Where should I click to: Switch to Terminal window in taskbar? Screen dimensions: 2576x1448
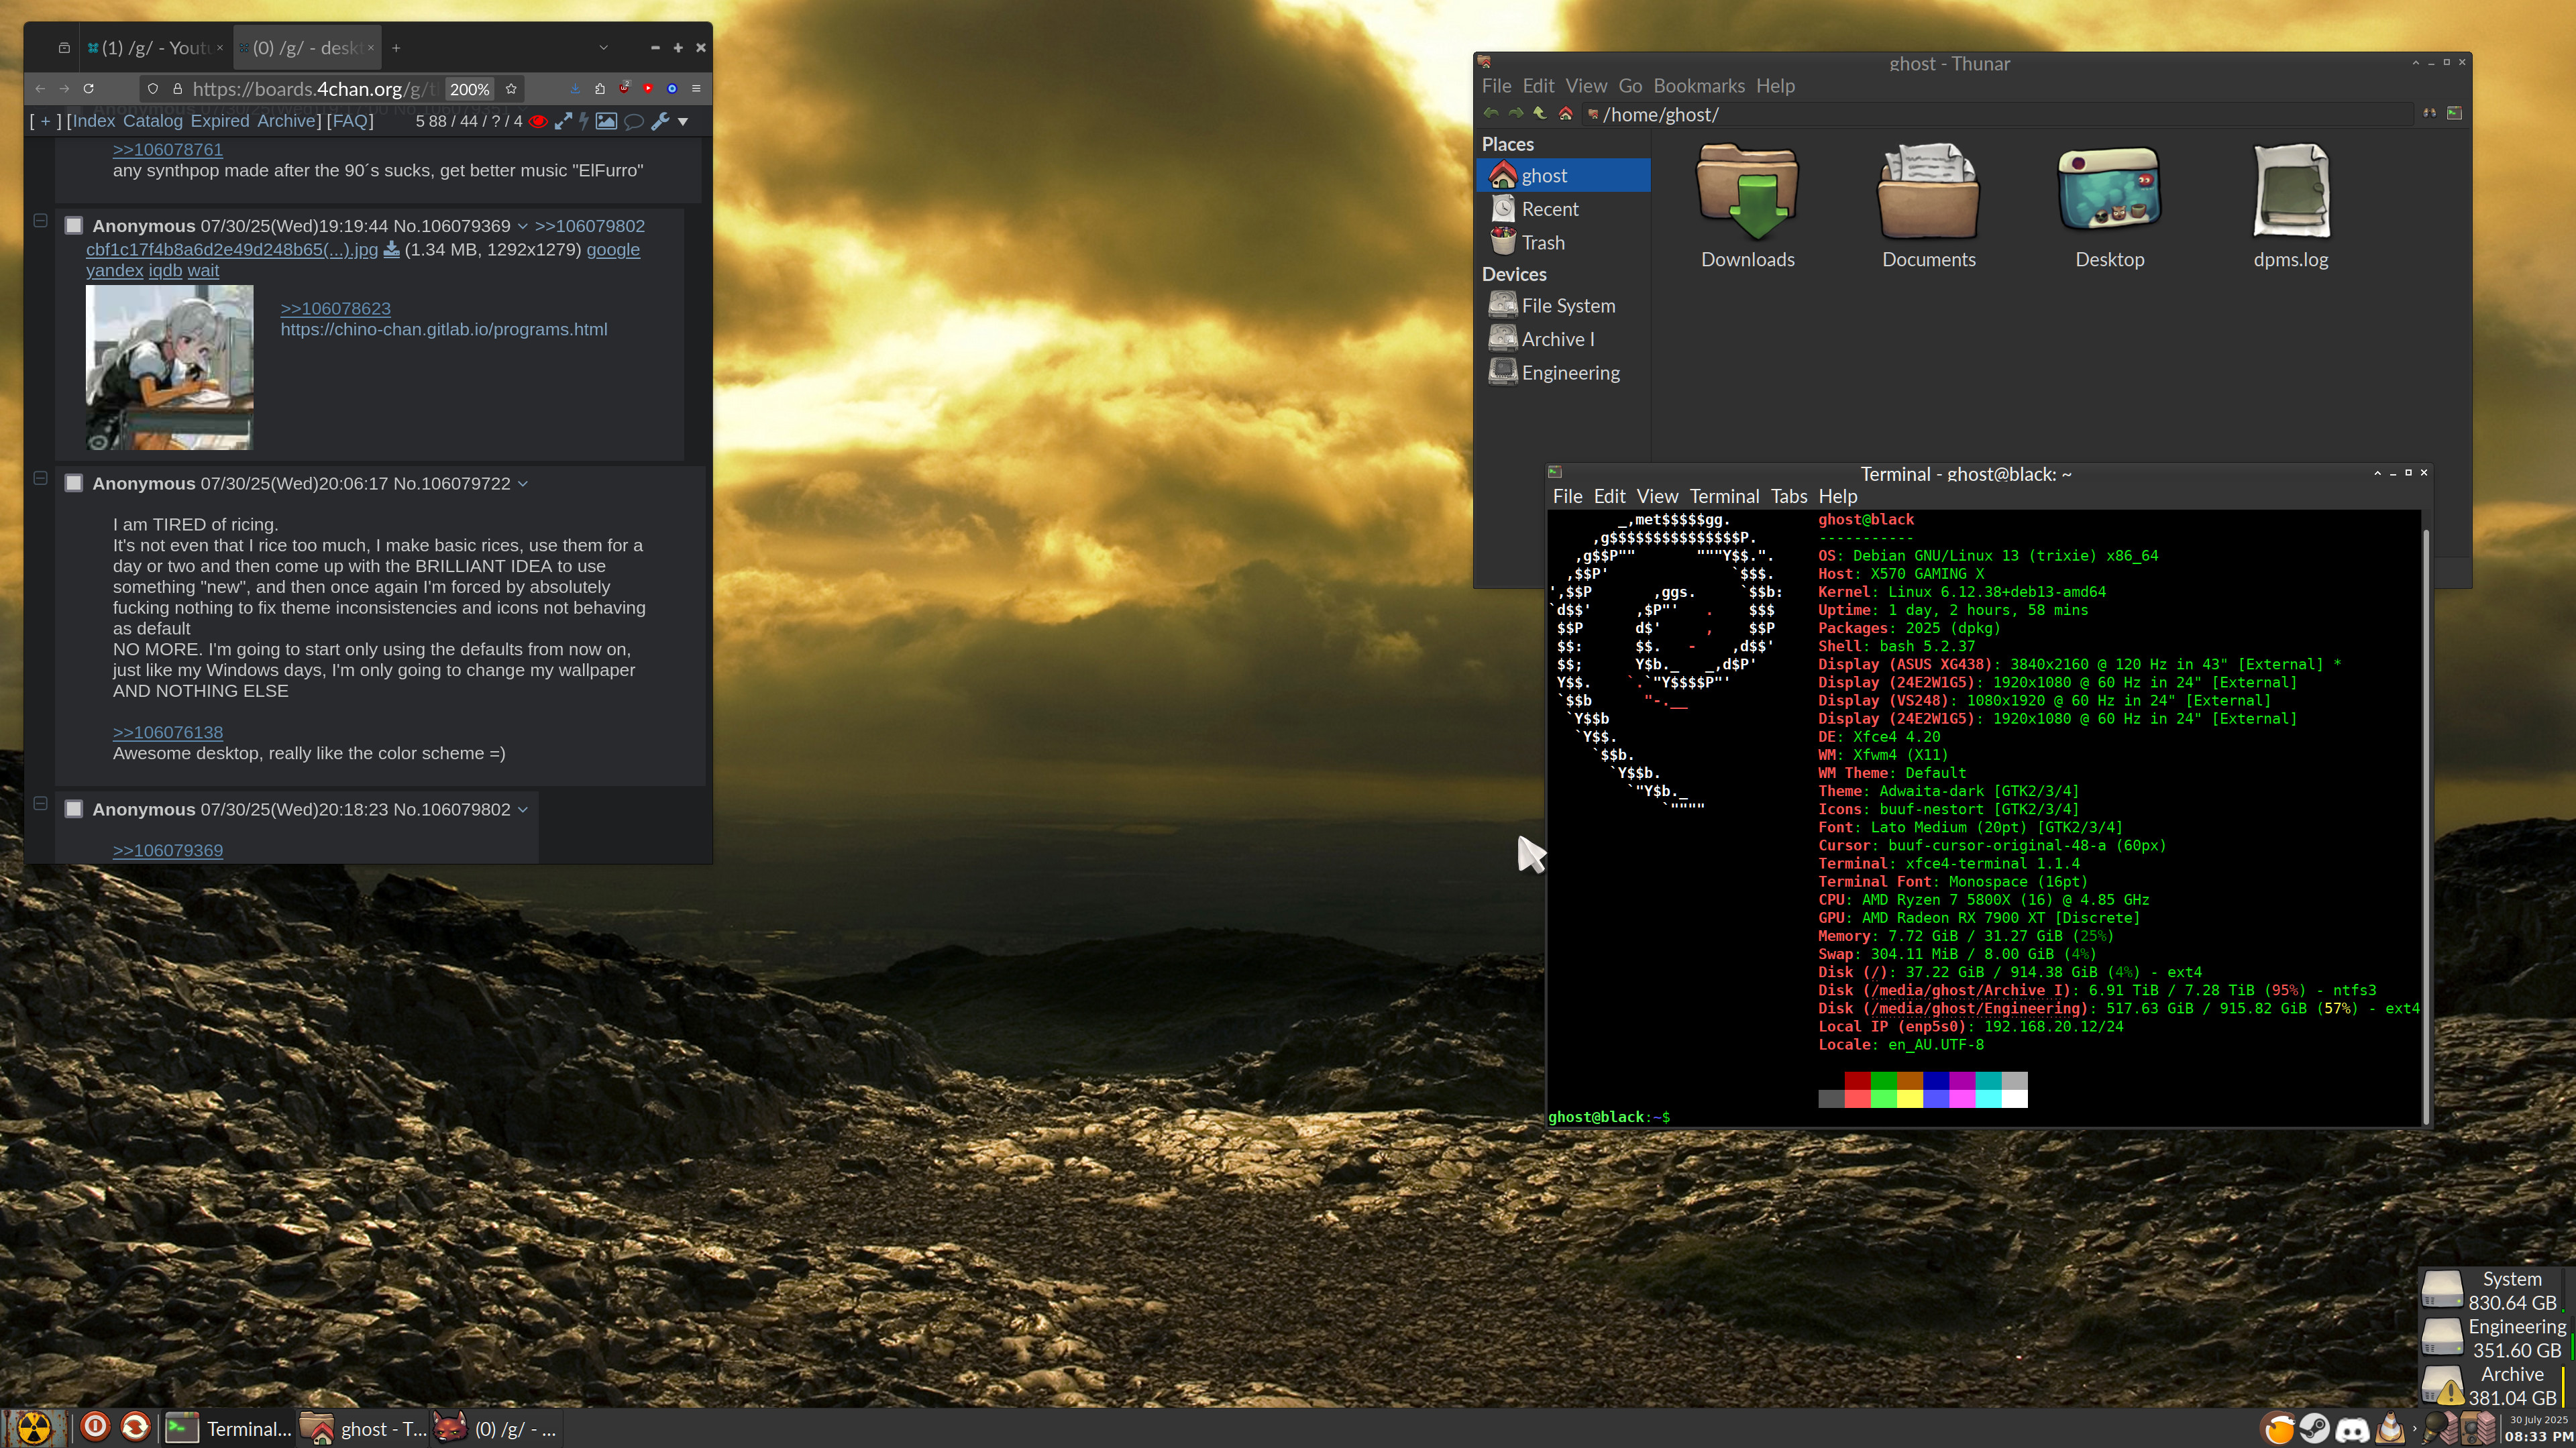click(x=228, y=1428)
